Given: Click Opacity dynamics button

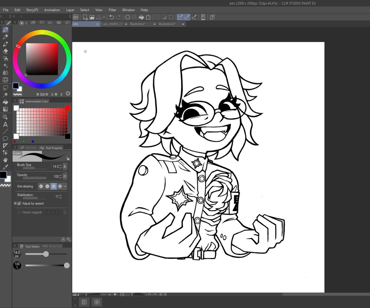Looking at the screenshot, I should coord(65,177).
